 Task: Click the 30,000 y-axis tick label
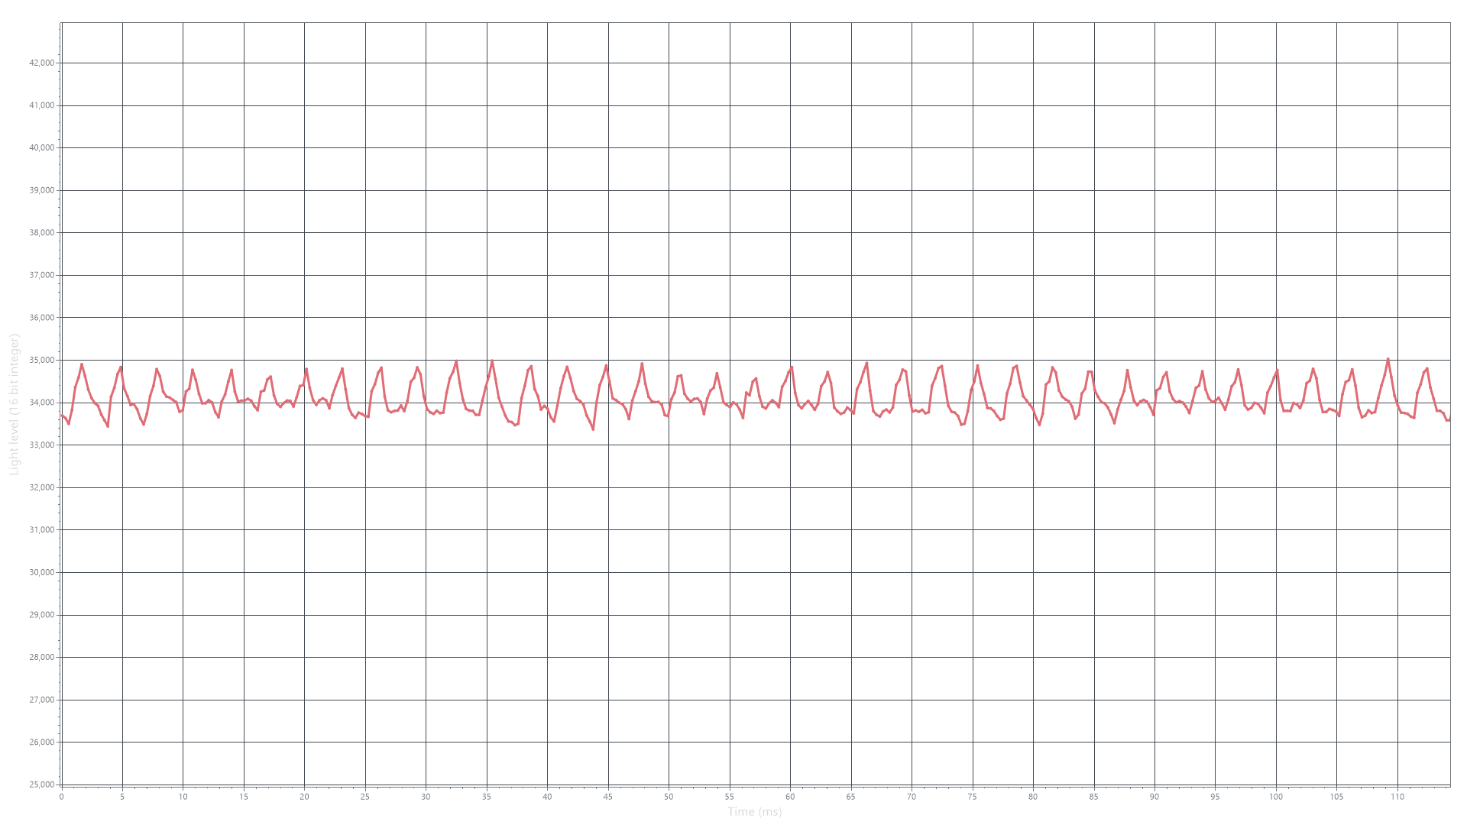[x=41, y=572]
